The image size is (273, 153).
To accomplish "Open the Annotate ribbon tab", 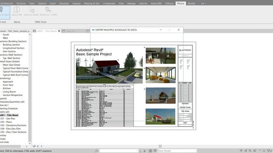I will click(64, 3).
